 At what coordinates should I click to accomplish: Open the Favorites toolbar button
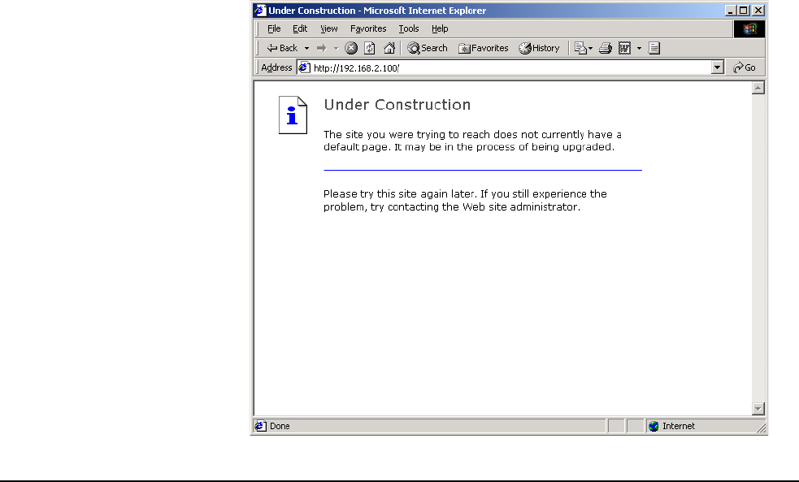click(x=483, y=48)
